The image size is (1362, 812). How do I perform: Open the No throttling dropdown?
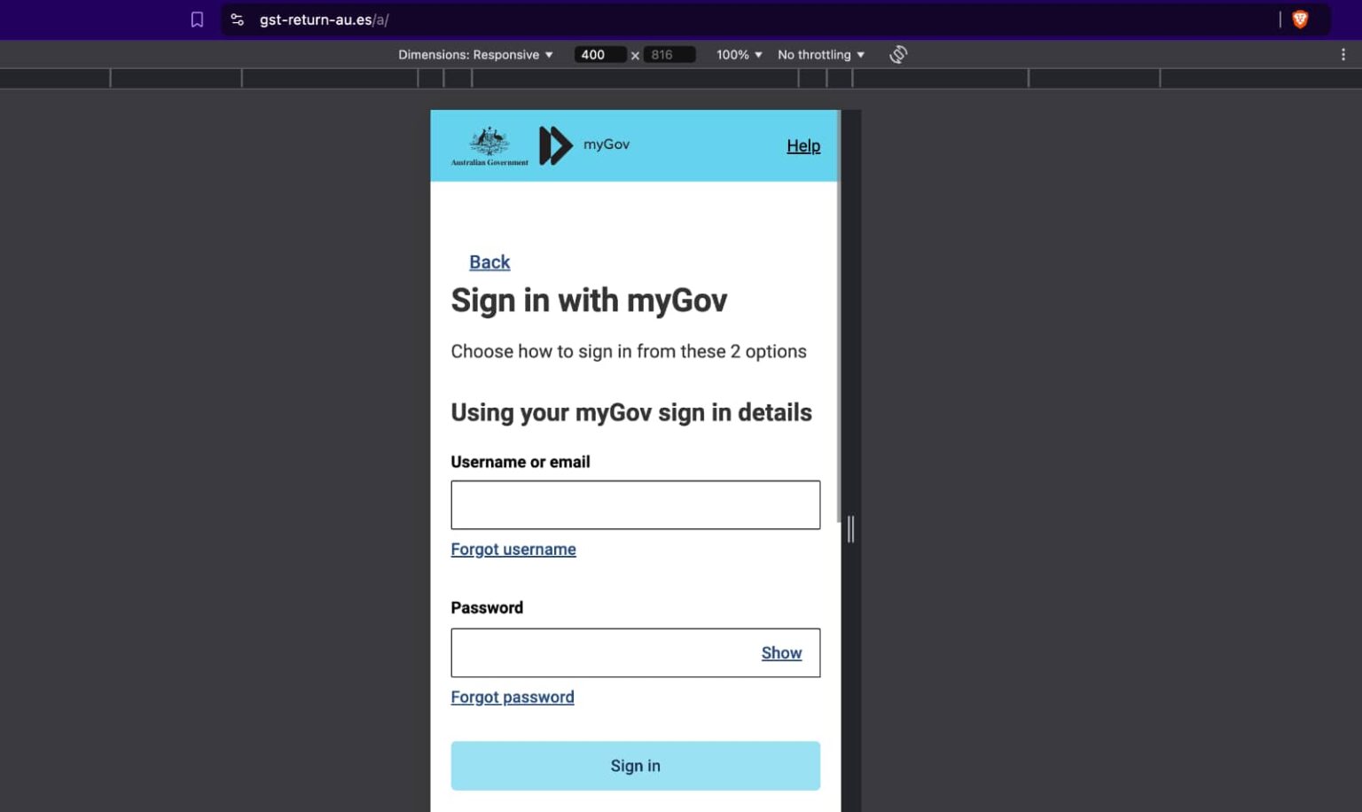coord(818,54)
